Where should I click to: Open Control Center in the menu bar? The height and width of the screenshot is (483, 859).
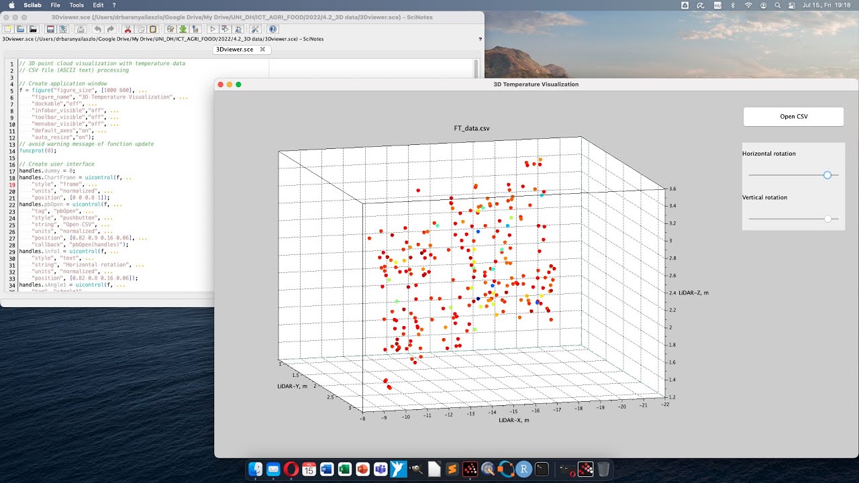pyautogui.click(x=792, y=5)
